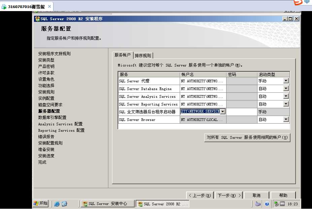Click 安装进度 step in sidebar
This screenshot has height=209, width=312.
(46, 156)
